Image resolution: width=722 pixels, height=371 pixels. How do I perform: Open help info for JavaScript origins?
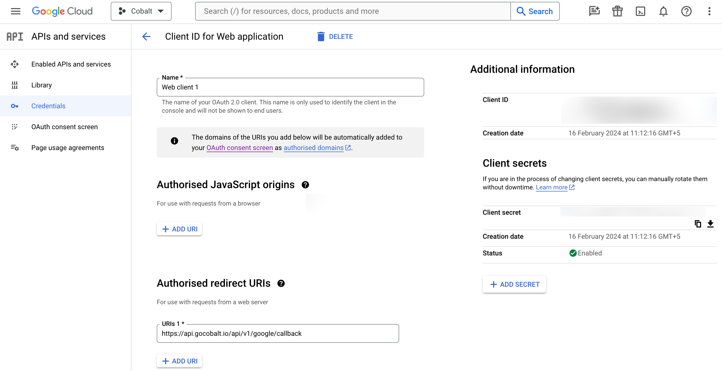click(x=305, y=185)
